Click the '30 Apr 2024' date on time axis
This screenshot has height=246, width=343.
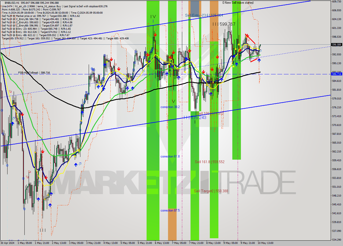tap(8, 243)
